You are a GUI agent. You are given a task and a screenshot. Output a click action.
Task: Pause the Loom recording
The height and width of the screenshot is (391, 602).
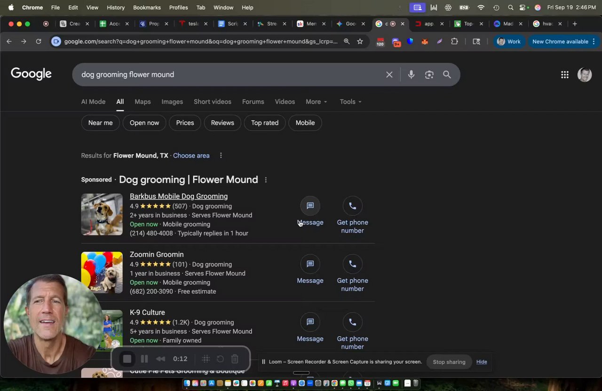(x=144, y=359)
